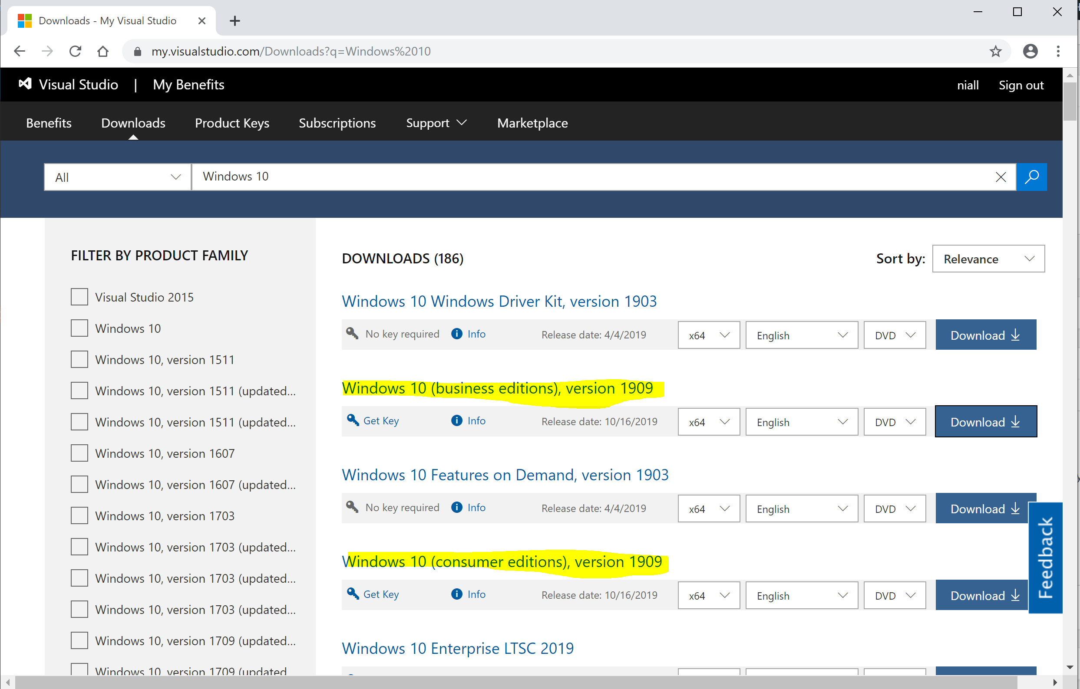
Task: Click key icon for business editions Get Key
Action: 353,420
